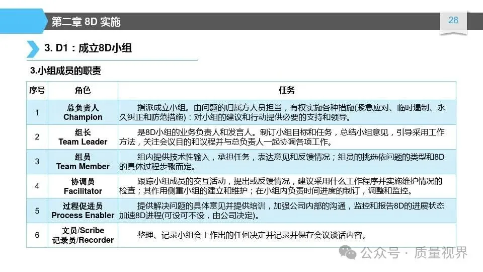Select the cell with sequence number 6

tap(37, 235)
